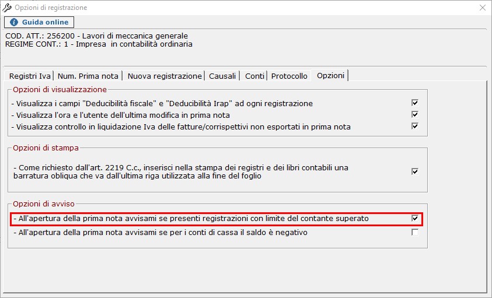
Task: Click the wrench icon in the title bar
Action: point(7,8)
